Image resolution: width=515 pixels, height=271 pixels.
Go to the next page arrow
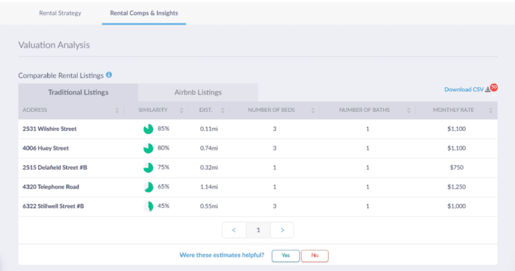(282, 230)
